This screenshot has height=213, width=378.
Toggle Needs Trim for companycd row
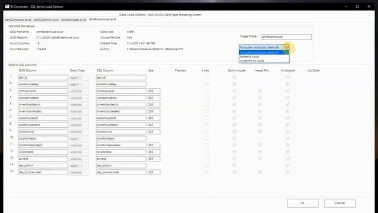pyautogui.click(x=260, y=91)
